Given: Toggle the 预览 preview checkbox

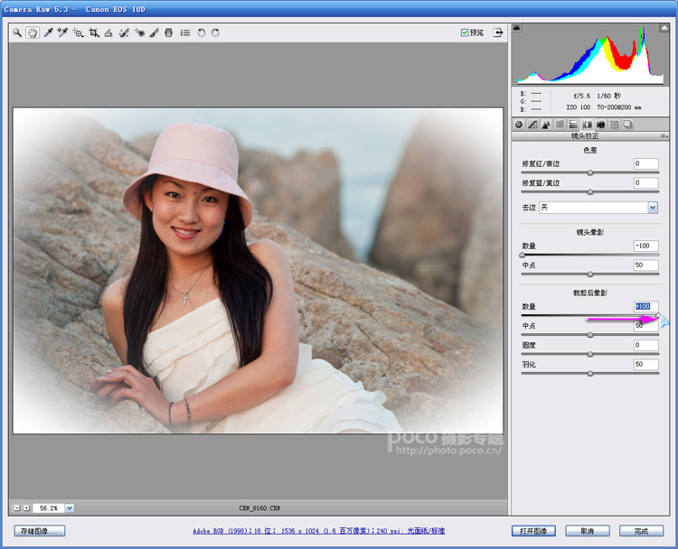Looking at the screenshot, I should (x=465, y=33).
